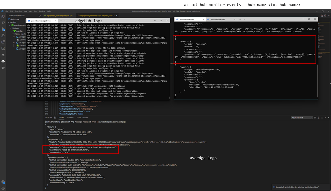This screenshot has width=331, height=191.
Task: Close the second Windows PowerShell tab
Action: pyautogui.click(x=235, y=19)
